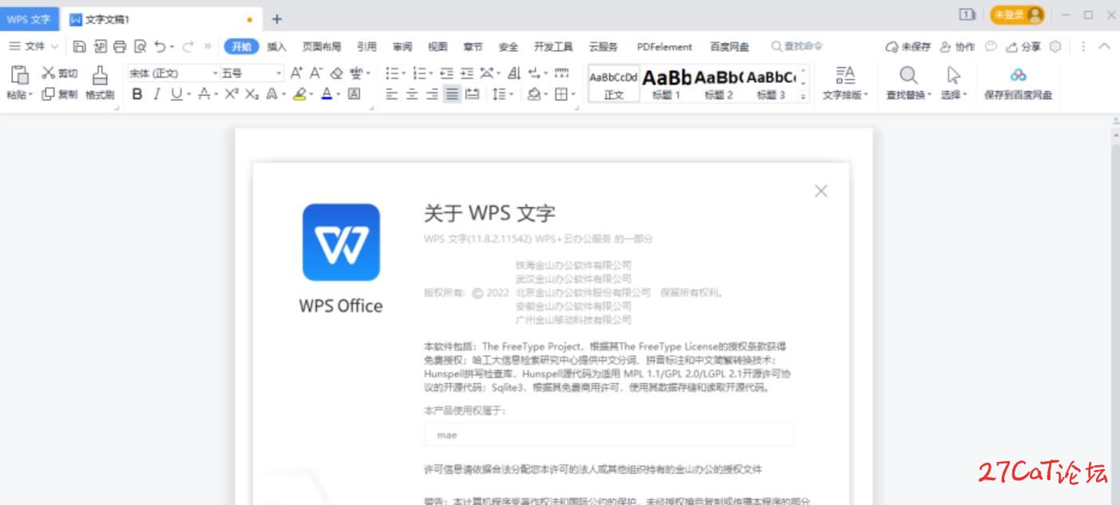Open the PDFelement tab
Viewport: 1120px width, 505px height.
click(x=664, y=46)
